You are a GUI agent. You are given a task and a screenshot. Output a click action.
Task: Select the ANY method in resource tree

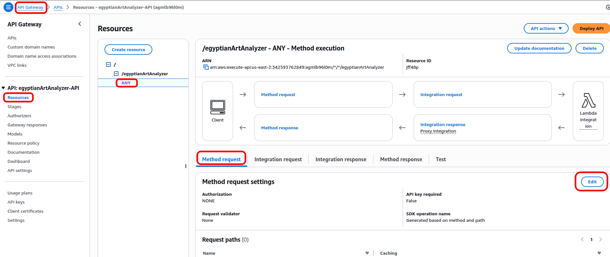point(126,83)
